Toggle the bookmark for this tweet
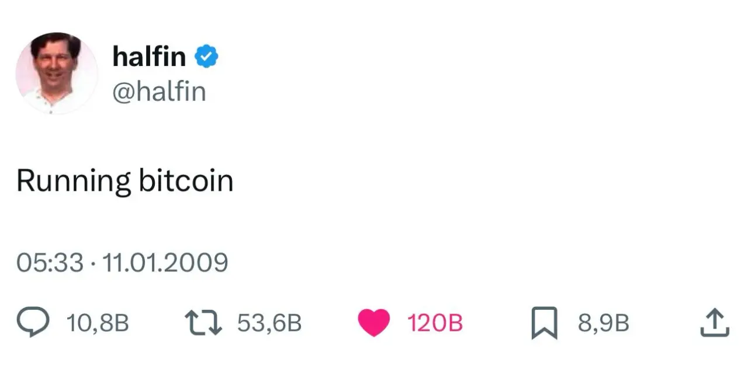The height and width of the screenshot is (381, 748). [545, 321]
